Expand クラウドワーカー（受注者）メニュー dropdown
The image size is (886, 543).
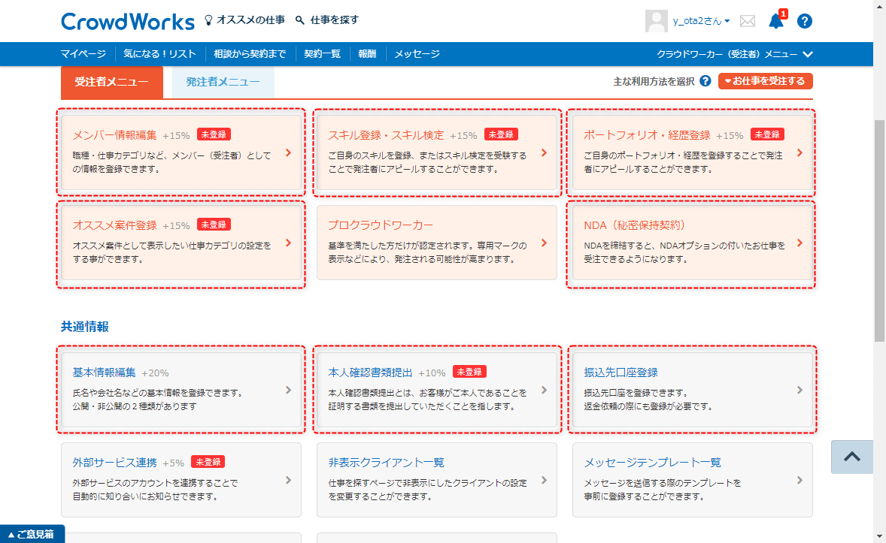734,54
